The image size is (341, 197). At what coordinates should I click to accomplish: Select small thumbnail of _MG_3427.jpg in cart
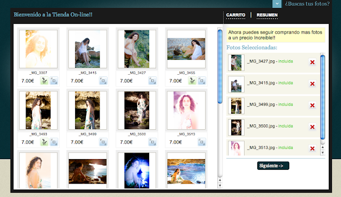click(x=236, y=63)
